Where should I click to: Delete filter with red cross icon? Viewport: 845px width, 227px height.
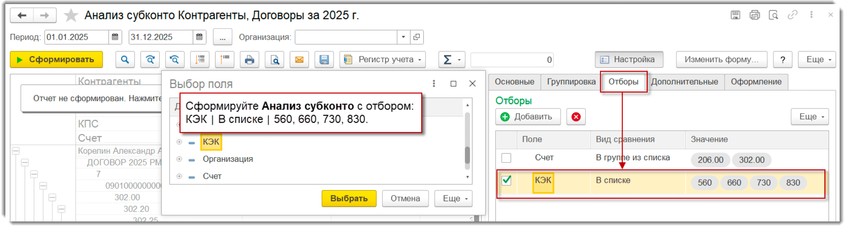click(576, 117)
